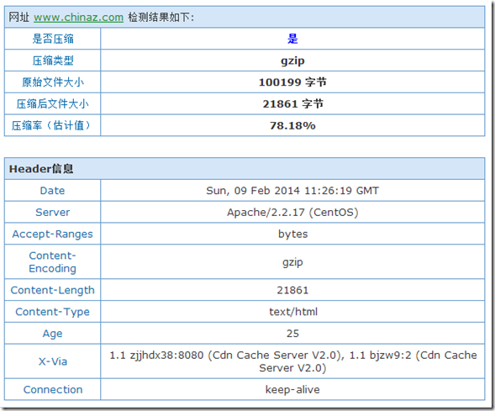
Task: Select the keep-alive value
Action: coord(292,389)
